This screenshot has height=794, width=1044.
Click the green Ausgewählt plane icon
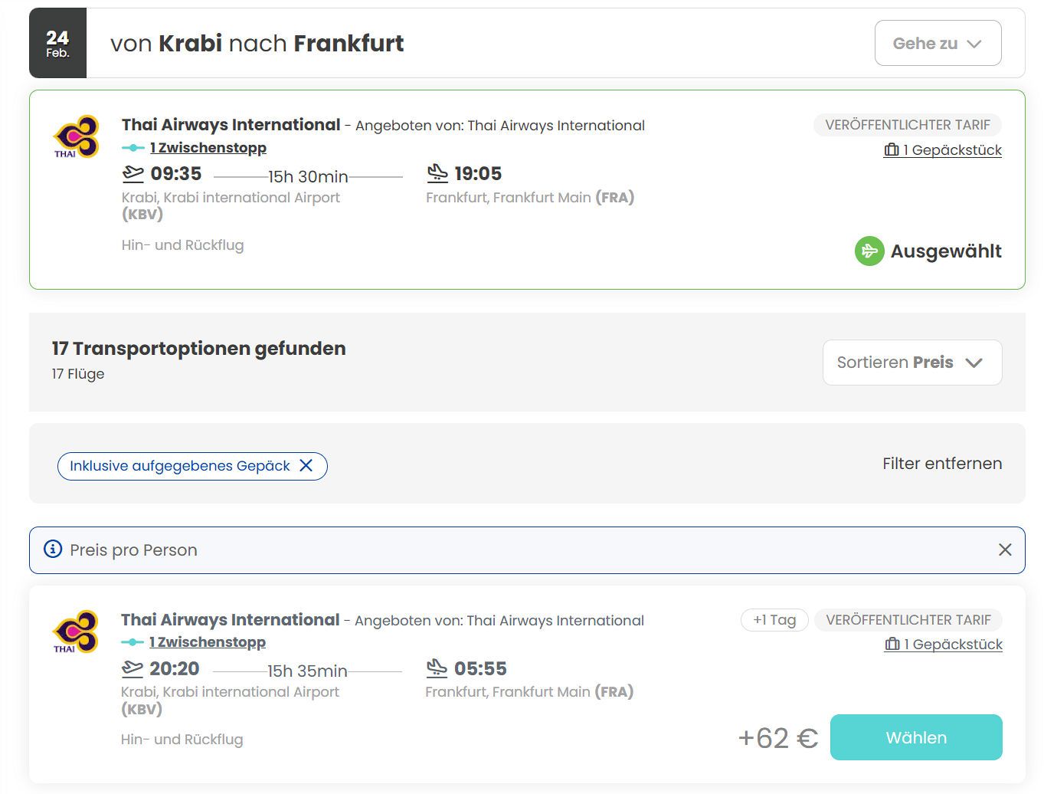(x=869, y=251)
